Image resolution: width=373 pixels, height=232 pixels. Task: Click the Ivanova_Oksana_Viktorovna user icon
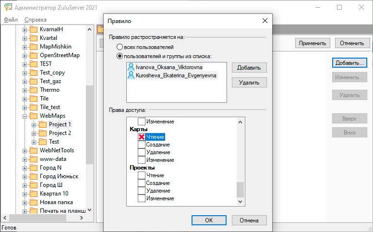click(x=131, y=68)
